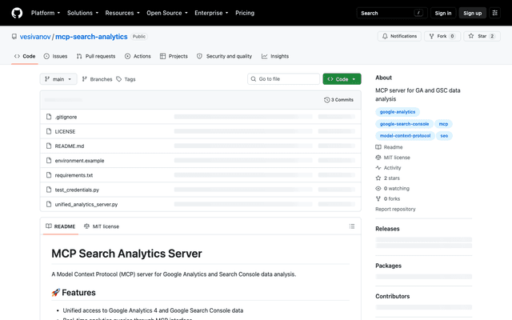512x320 pixels.
Task: Click the model-context-protocol topic tag
Action: coord(405,136)
